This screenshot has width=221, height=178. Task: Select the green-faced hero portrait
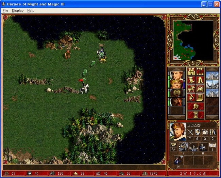tap(176, 93)
